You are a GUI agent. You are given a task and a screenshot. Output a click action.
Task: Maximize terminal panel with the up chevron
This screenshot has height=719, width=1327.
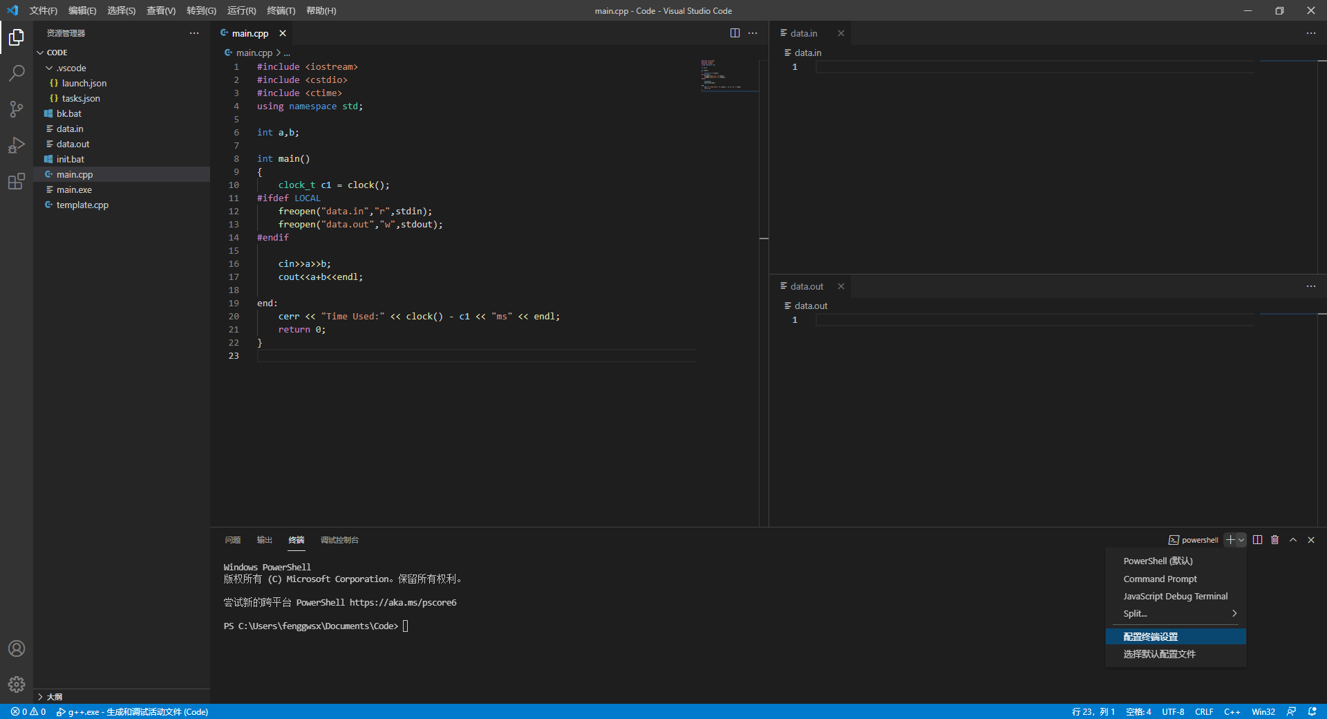point(1293,540)
